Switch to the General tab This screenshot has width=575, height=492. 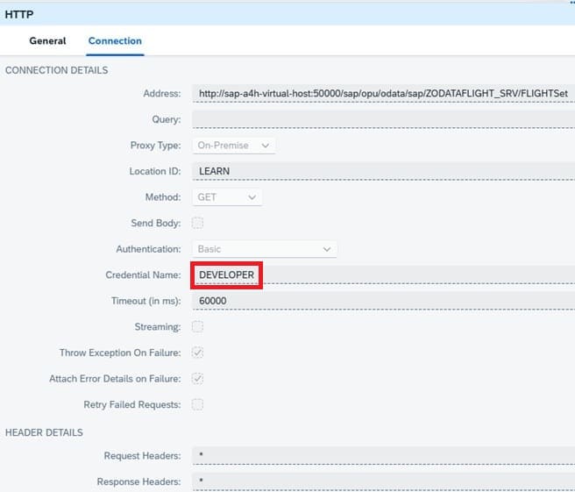pos(47,41)
